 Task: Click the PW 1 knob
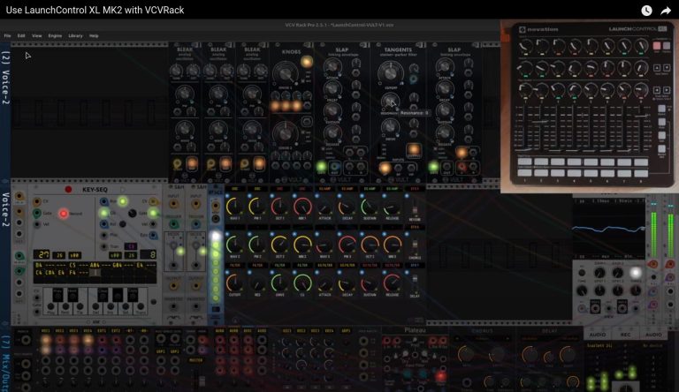point(257,207)
